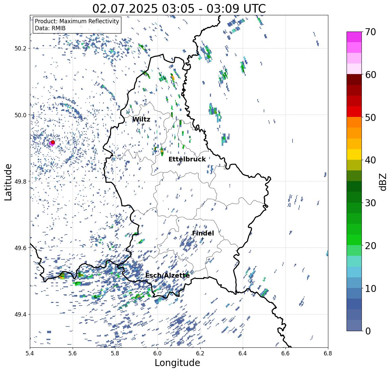Click the 49.8 latitude tick label
The width and height of the screenshot is (391, 371).
tap(21, 181)
